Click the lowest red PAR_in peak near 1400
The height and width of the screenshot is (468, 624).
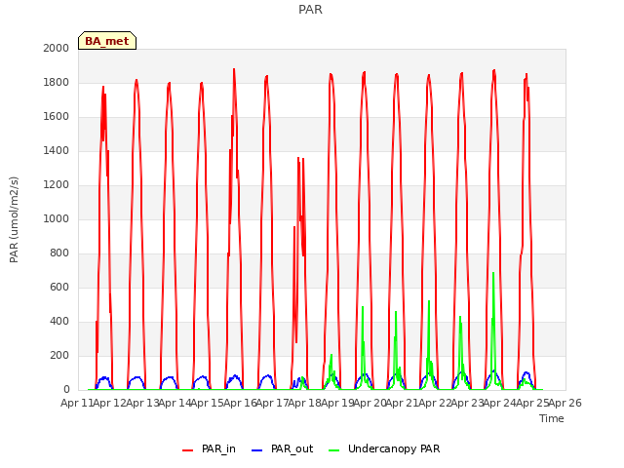(300, 159)
